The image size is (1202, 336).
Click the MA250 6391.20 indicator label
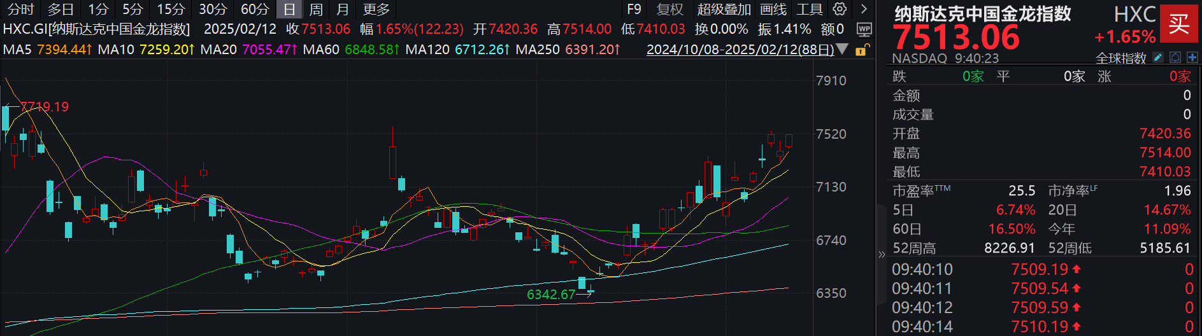568,49
